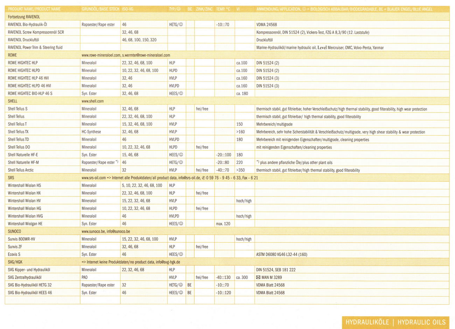Open the www.shell.com link
This screenshot has width=455, height=329.
click(x=92, y=101)
